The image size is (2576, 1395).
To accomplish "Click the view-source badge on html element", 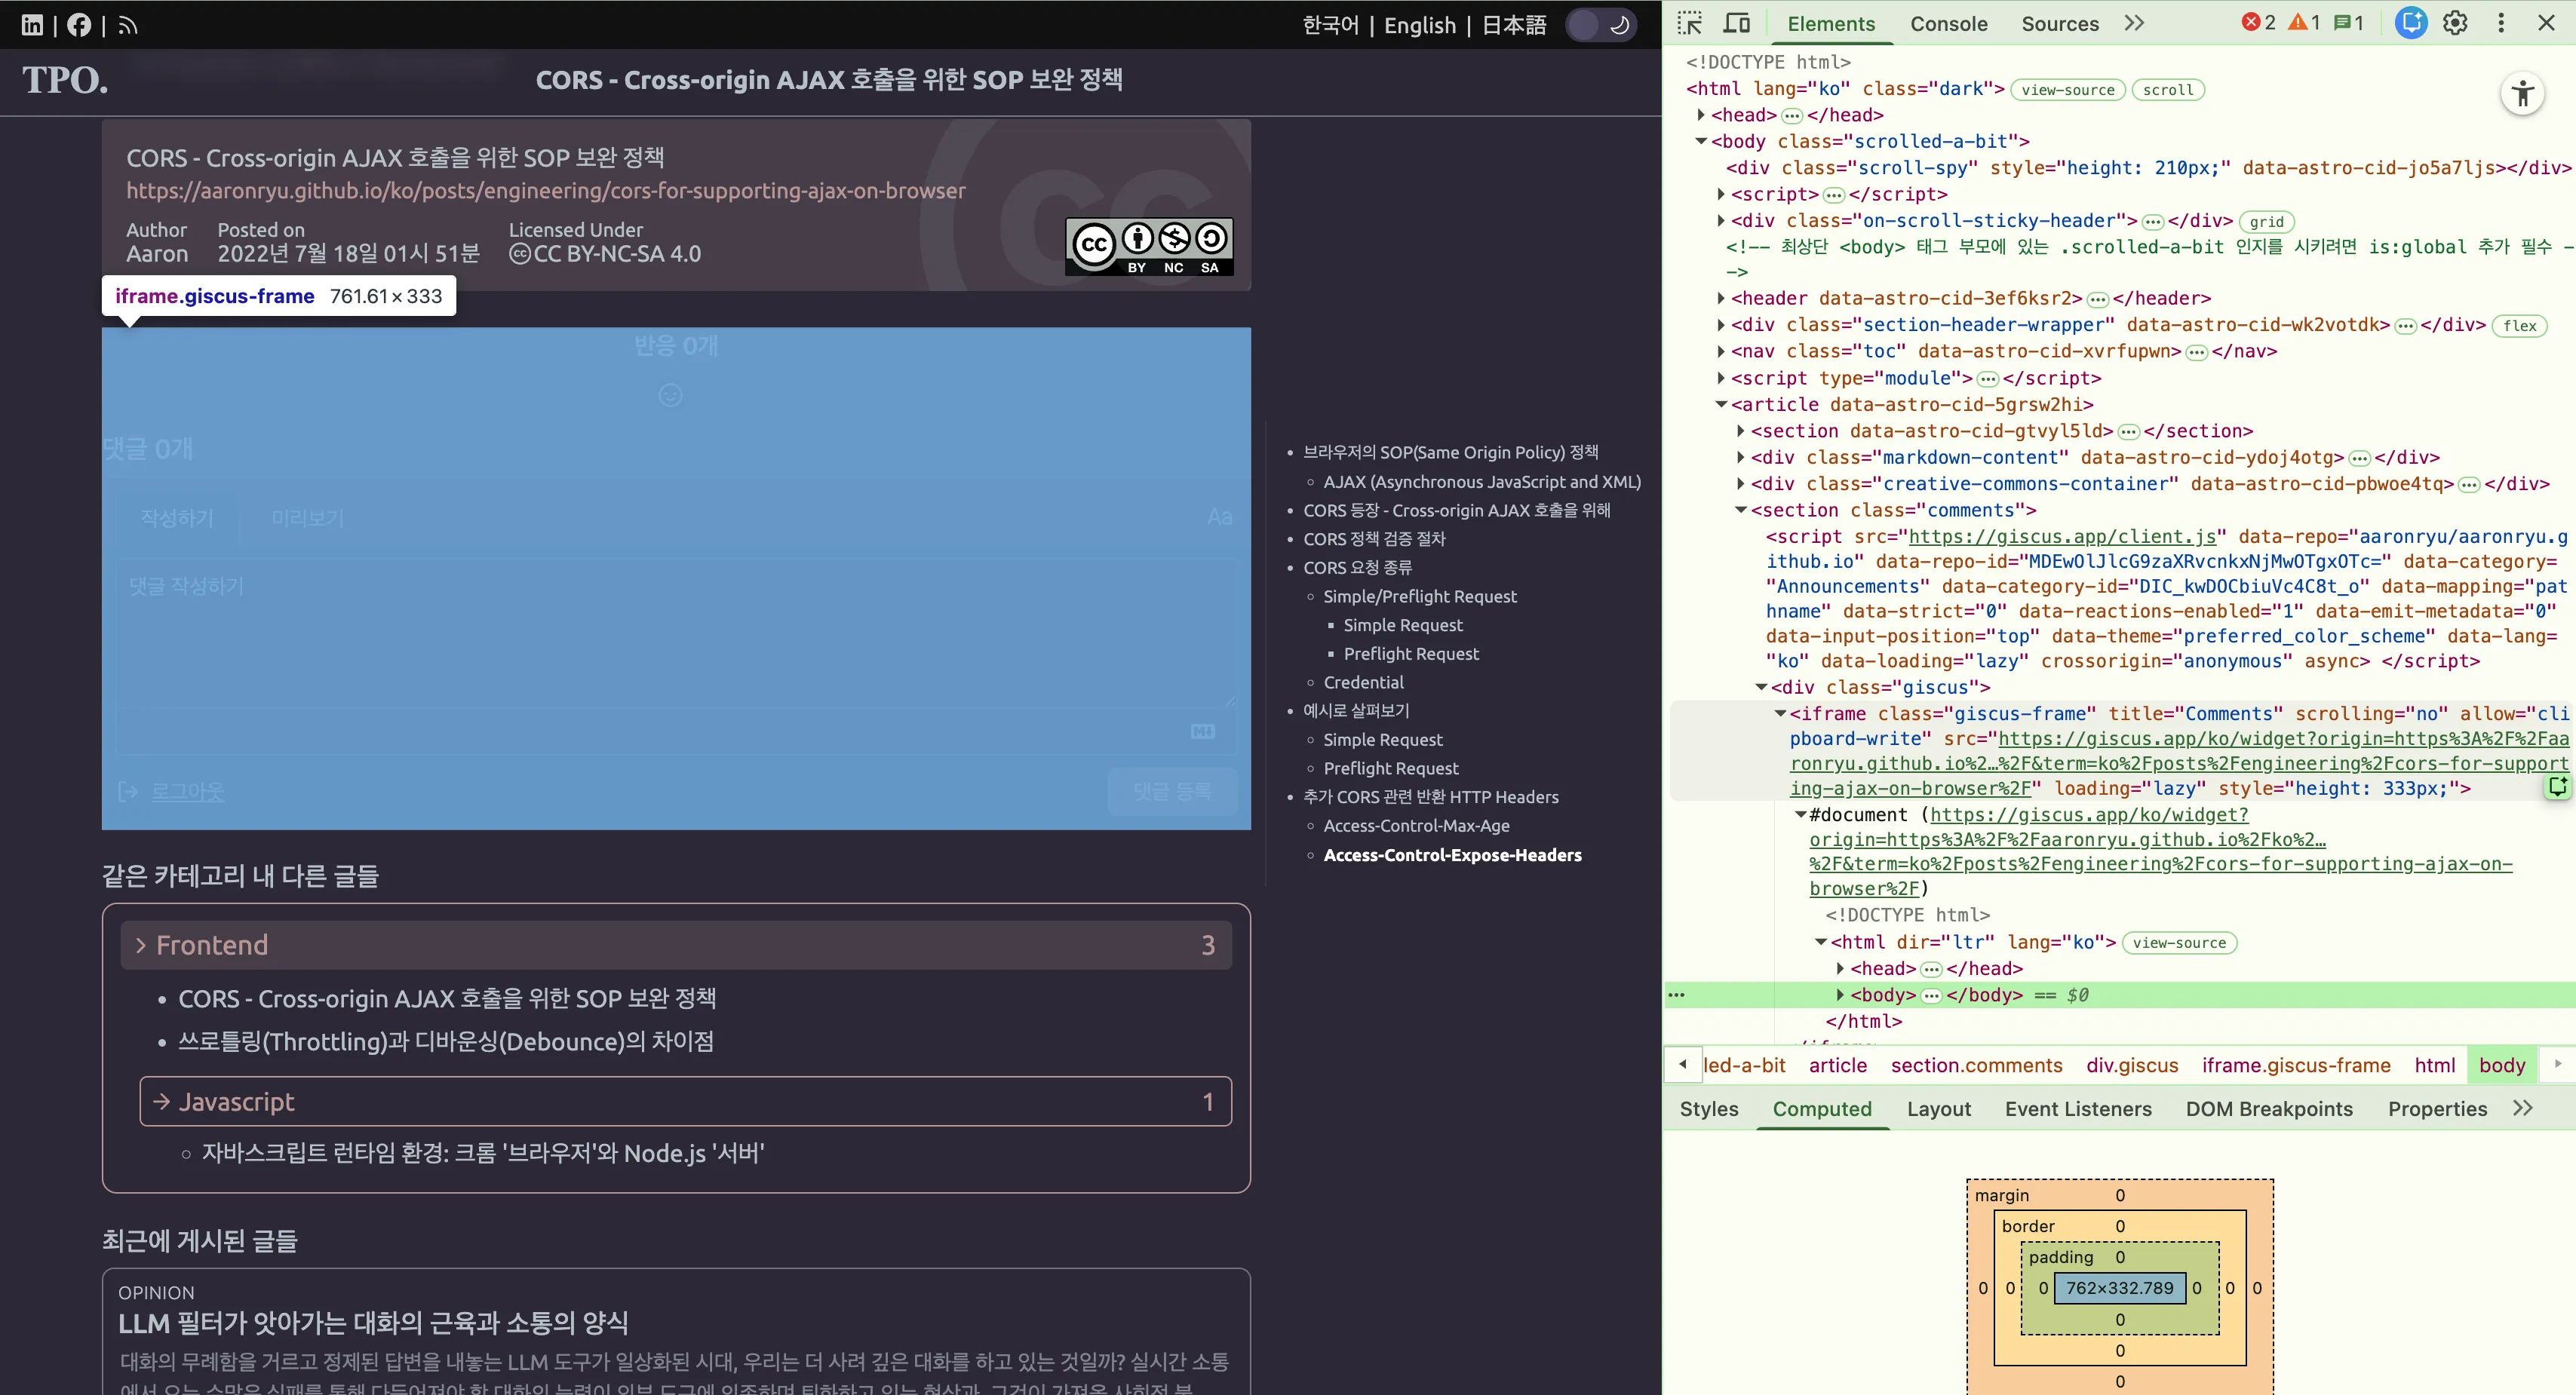I will click(x=2067, y=90).
